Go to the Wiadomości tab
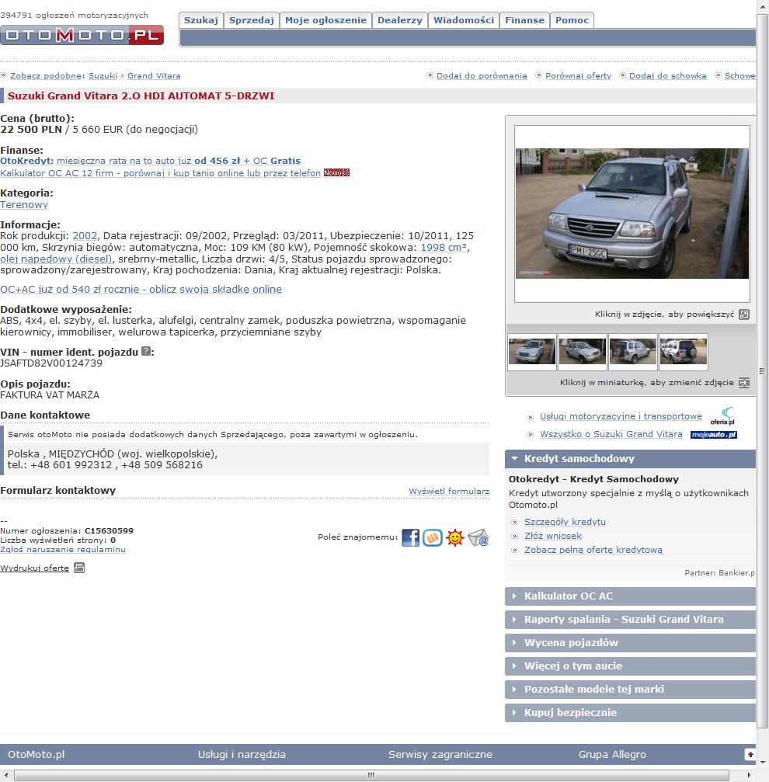Image resolution: width=769 pixels, height=782 pixels. point(464,20)
